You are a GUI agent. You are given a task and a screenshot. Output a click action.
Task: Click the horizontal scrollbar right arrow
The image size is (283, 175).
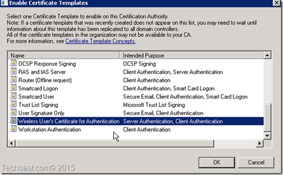click(260, 143)
